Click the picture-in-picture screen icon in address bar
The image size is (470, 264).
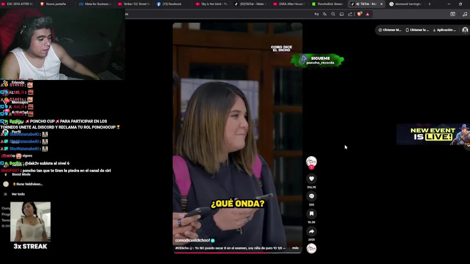click(341, 14)
